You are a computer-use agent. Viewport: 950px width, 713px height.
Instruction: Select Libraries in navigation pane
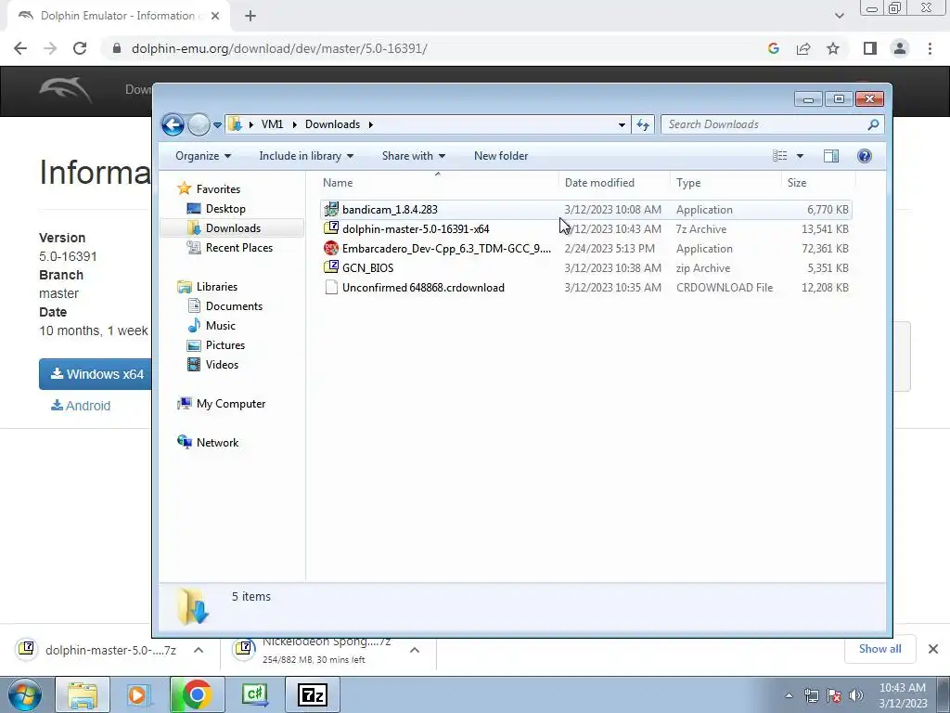(x=216, y=287)
